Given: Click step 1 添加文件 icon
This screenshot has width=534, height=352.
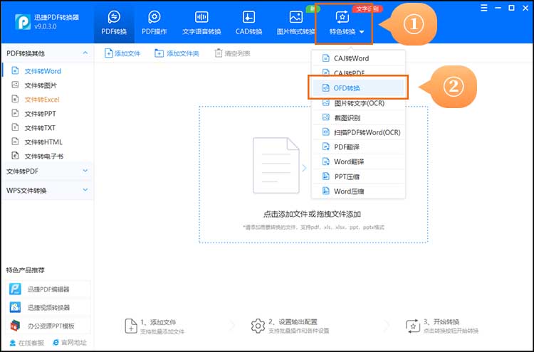Looking at the screenshot, I should (x=131, y=326).
